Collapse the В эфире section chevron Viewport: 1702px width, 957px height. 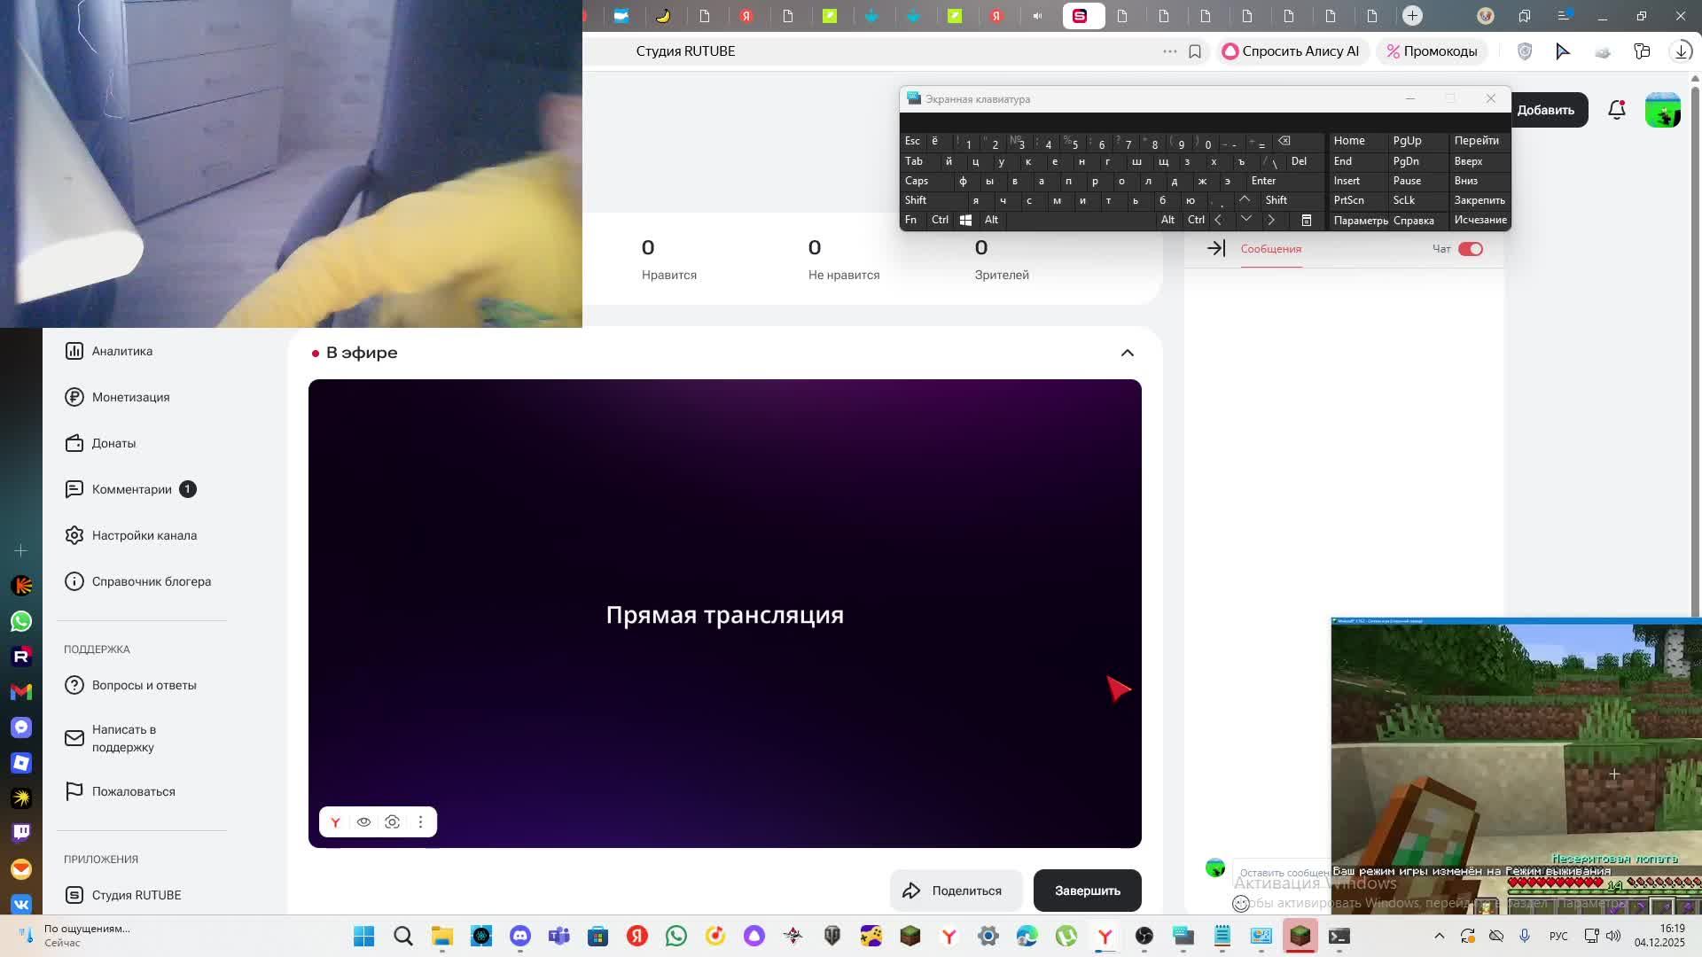tap(1127, 353)
